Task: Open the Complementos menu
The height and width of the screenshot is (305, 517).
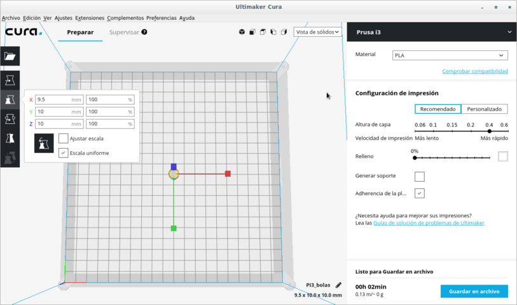Action: pos(125,18)
